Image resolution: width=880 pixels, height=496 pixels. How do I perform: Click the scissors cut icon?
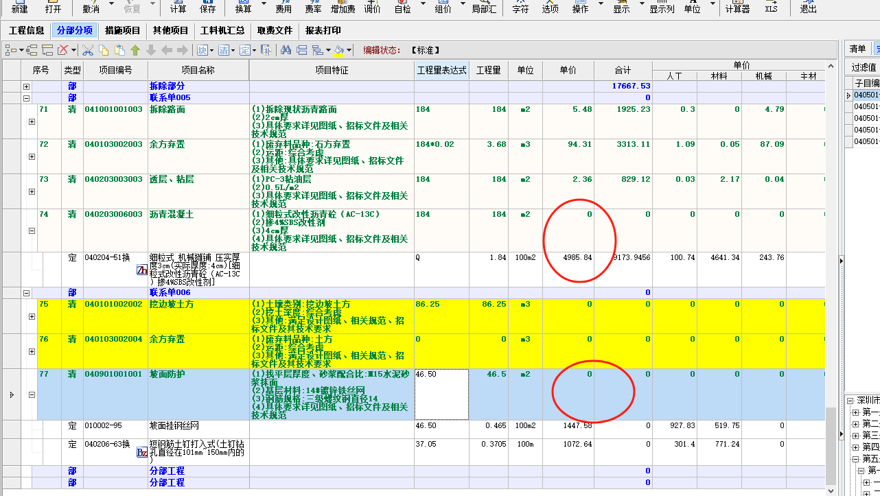(87, 50)
